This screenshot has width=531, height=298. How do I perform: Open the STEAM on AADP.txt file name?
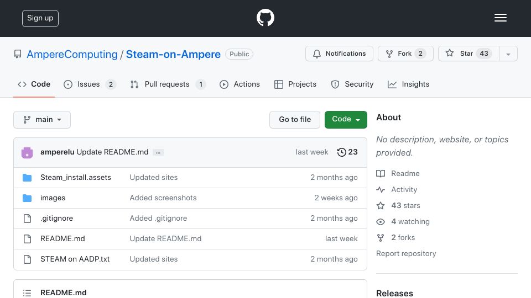point(75,259)
